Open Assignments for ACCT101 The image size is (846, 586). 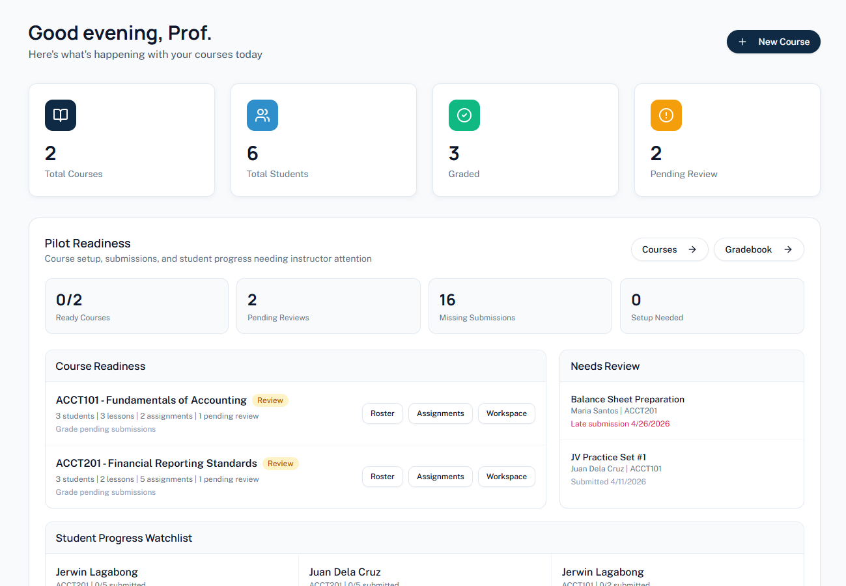pyautogui.click(x=440, y=413)
